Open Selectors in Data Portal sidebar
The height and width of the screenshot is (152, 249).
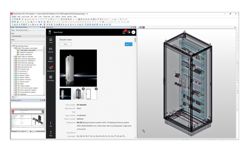click(51, 59)
